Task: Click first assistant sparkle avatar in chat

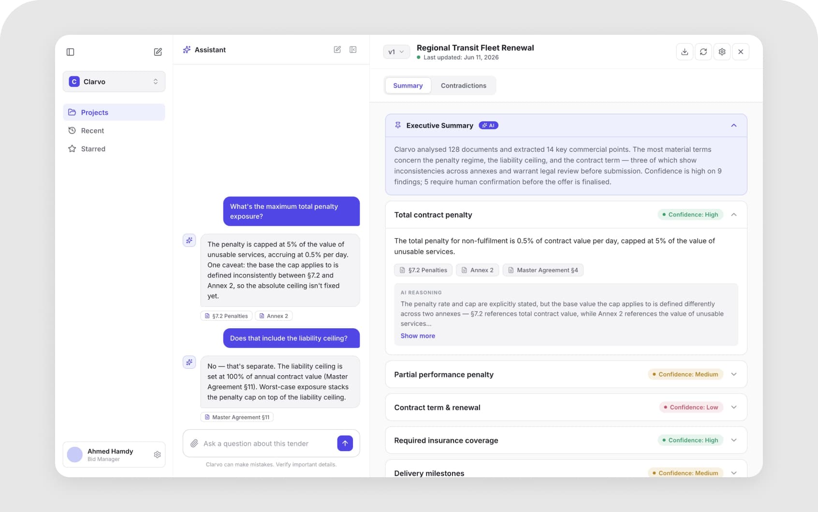Action: pyautogui.click(x=189, y=240)
